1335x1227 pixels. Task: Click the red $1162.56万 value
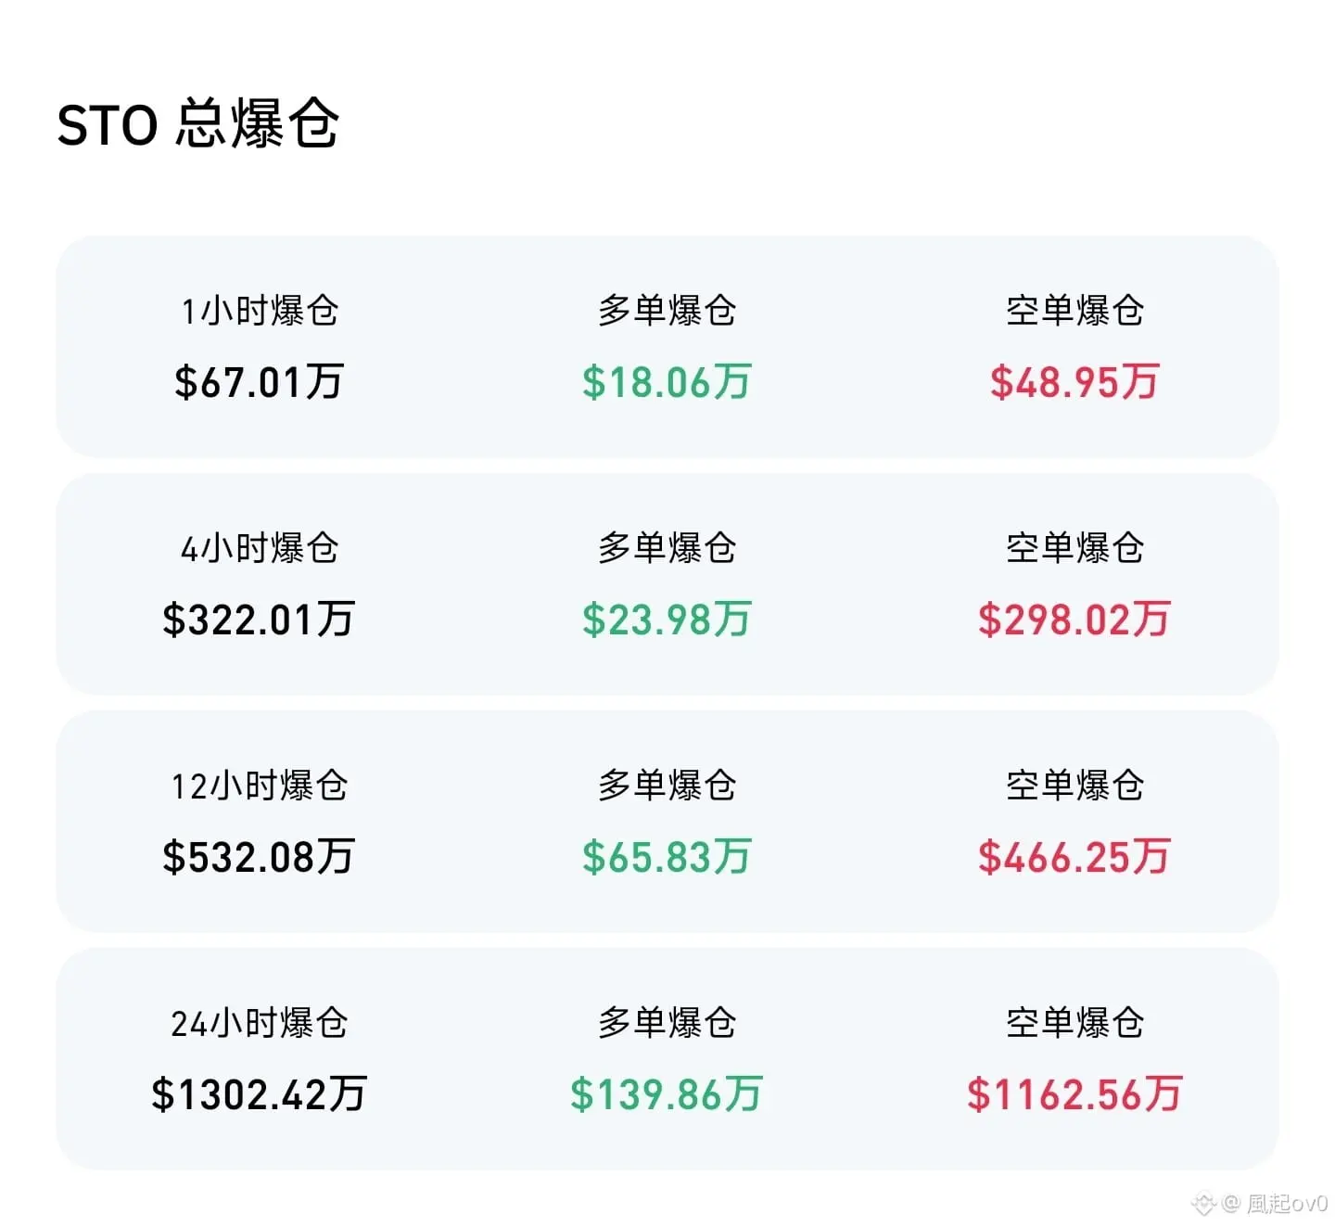tap(1074, 1094)
